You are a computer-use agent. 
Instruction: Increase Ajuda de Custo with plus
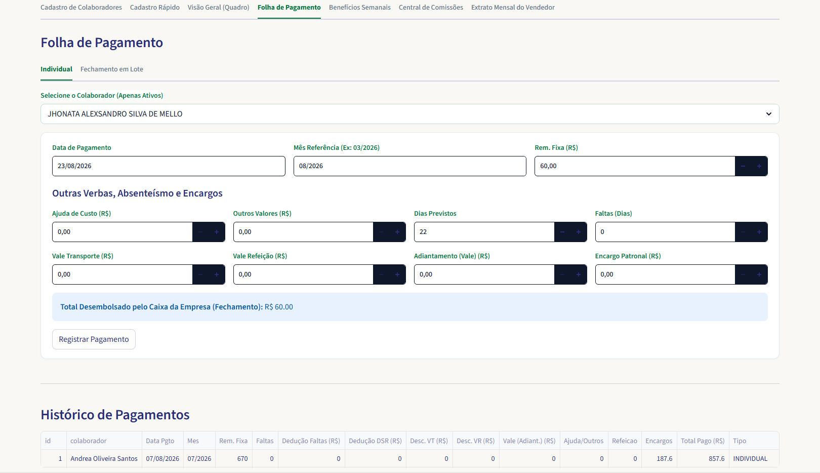pyautogui.click(x=217, y=232)
